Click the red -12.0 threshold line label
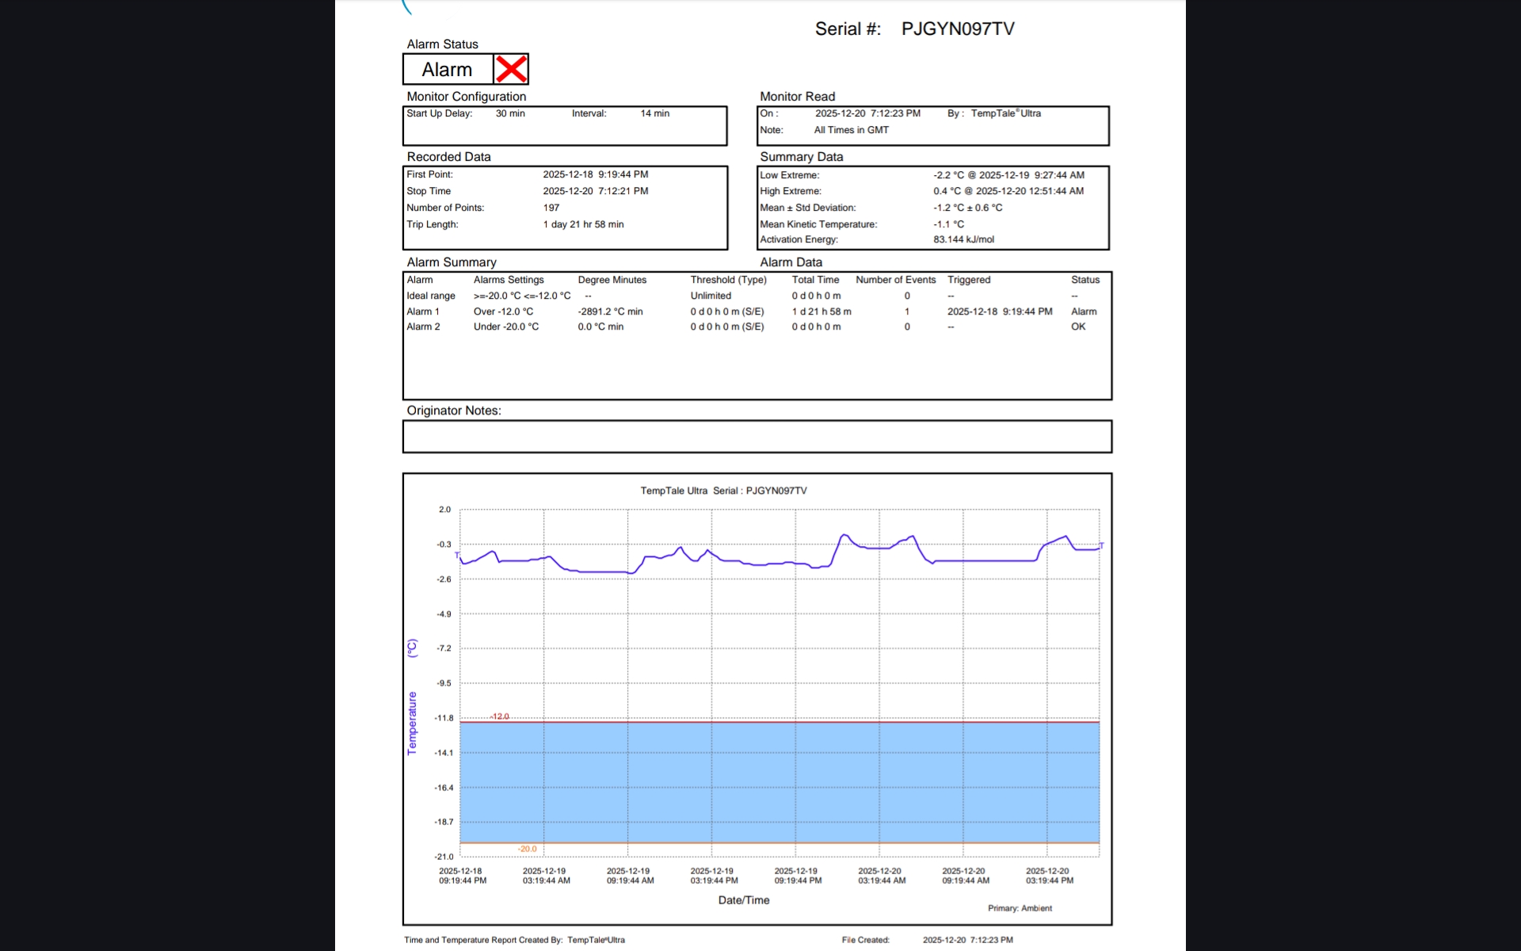The image size is (1521, 951). click(499, 716)
